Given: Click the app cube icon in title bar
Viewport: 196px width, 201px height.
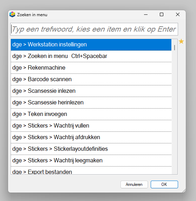Looking at the screenshot, I should click(12, 14).
